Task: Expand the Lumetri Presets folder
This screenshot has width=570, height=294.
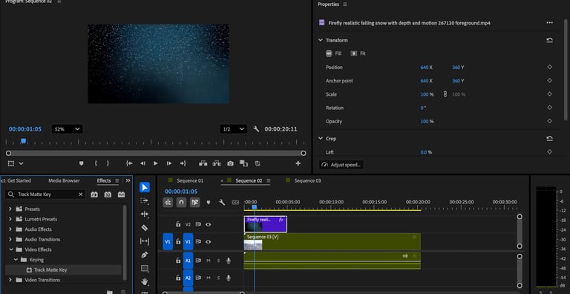Action: (x=10, y=219)
